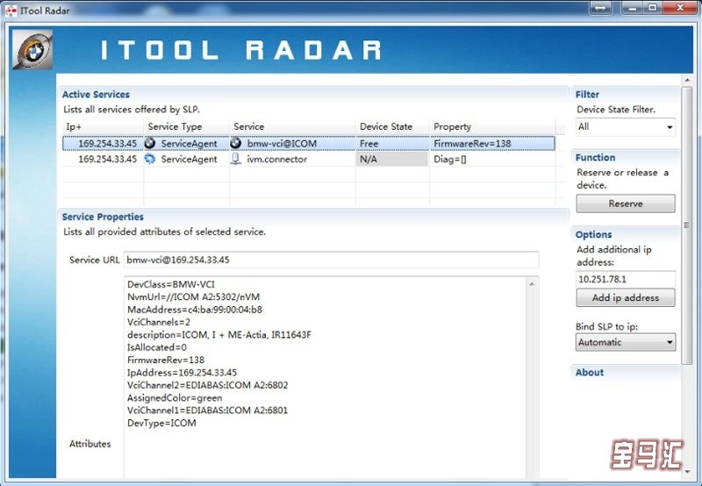This screenshot has height=486, width=702.
Task: Collapse the Filter section header
Action: (x=587, y=95)
